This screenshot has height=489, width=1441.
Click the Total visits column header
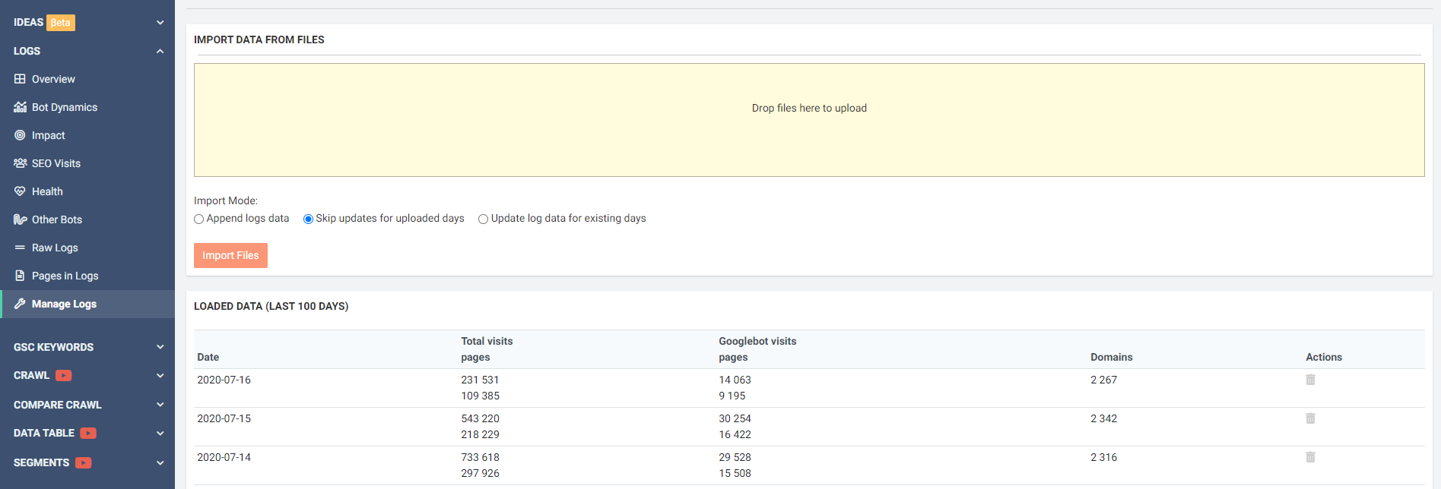[487, 341]
